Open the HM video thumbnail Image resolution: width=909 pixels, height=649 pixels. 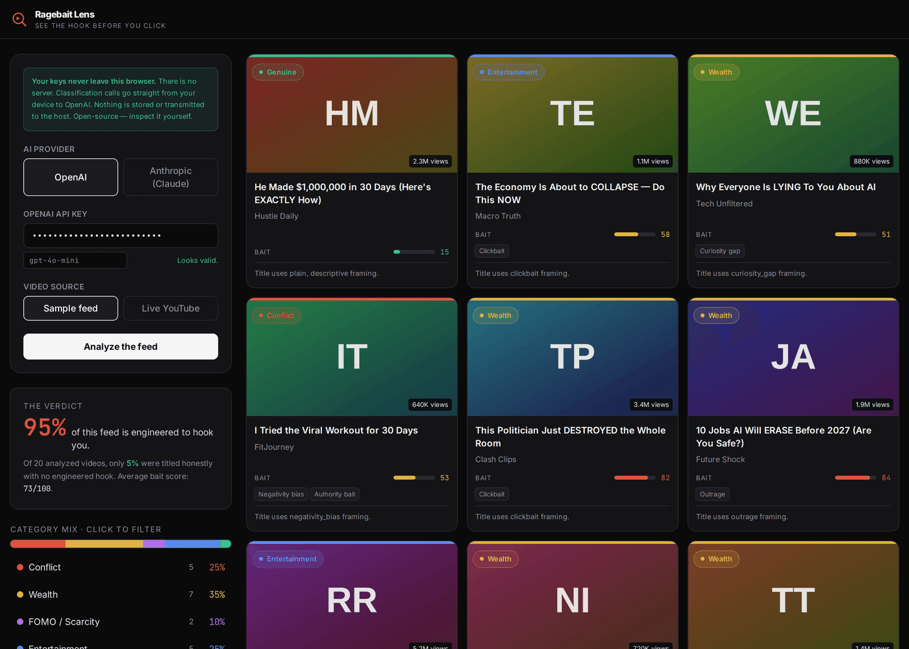pyautogui.click(x=352, y=114)
